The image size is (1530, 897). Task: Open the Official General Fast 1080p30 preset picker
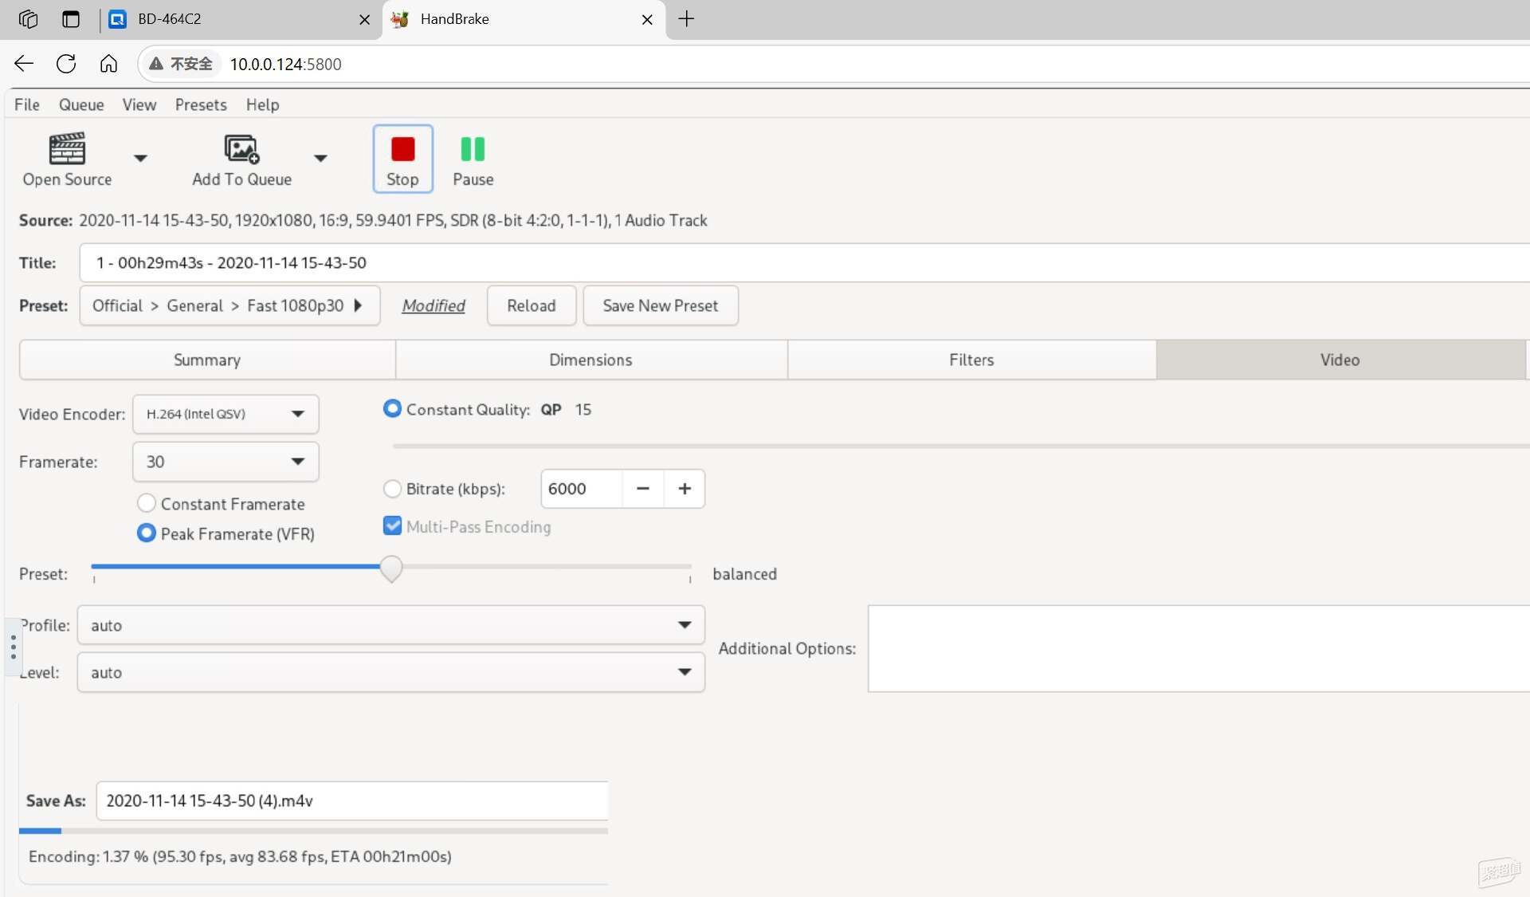[229, 305]
